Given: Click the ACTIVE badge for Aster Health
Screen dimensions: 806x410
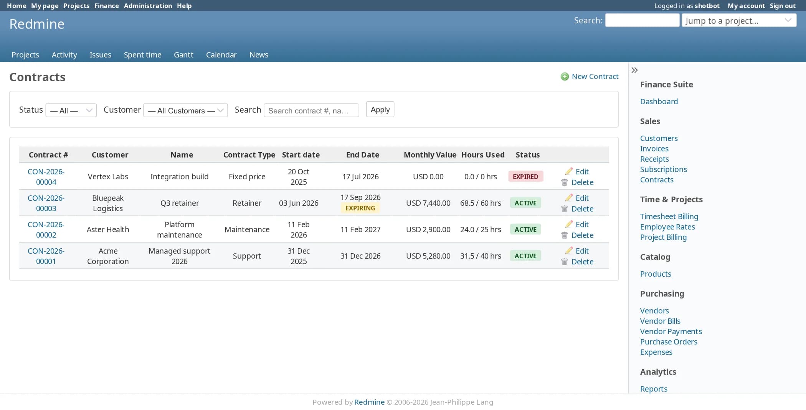Looking at the screenshot, I should [525, 230].
